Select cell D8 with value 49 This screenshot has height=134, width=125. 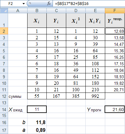[x=76, y=70]
